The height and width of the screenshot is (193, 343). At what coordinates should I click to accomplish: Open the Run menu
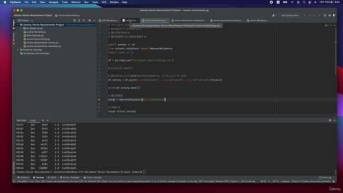click(86, 2)
